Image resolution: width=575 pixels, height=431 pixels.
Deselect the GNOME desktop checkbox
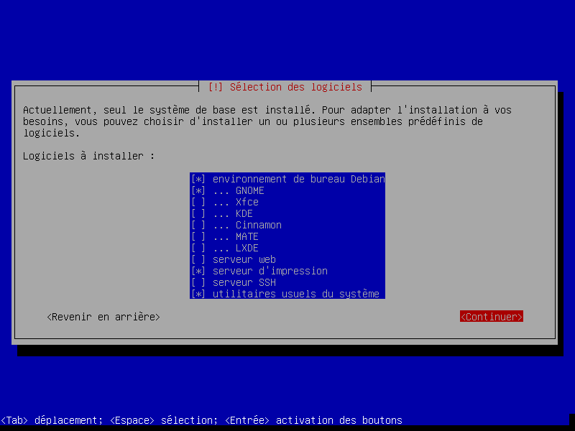point(198,190)
